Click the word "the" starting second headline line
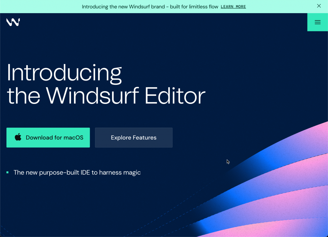328x237 pixels. (x=23, y=96)
